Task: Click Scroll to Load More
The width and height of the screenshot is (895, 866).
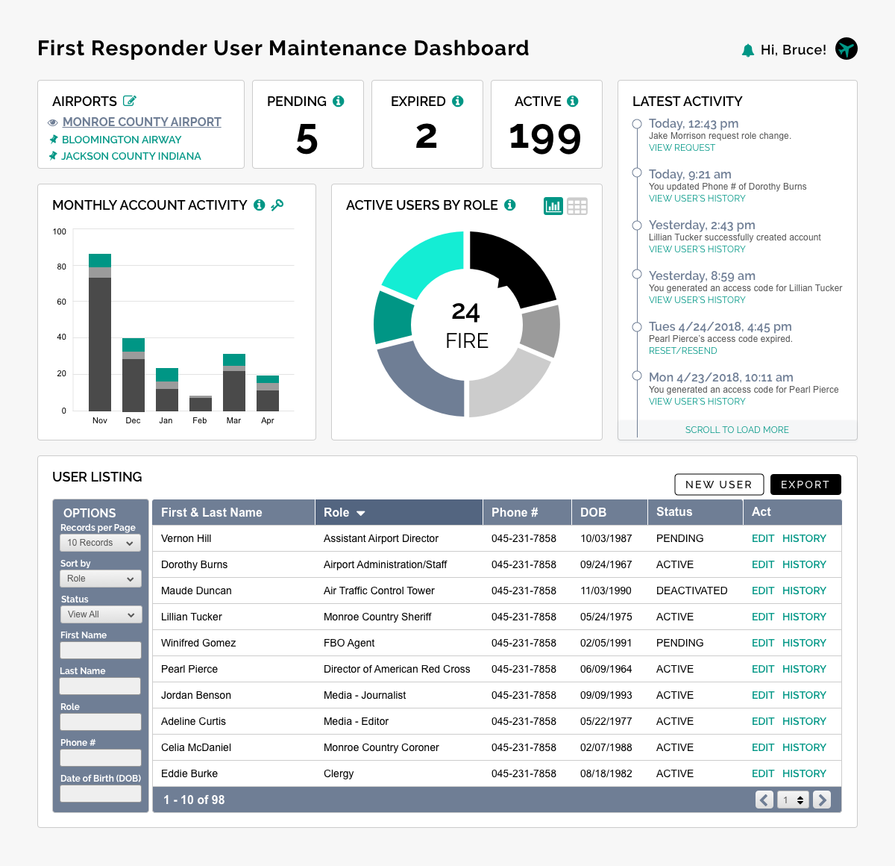Action: pyautogui.click(x=737, y=430)
